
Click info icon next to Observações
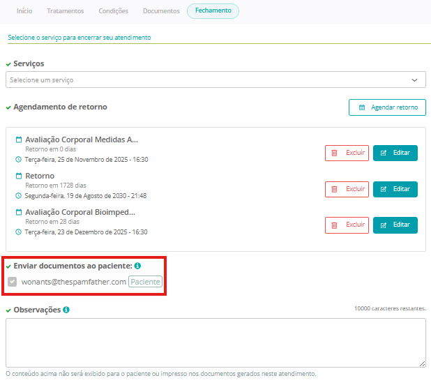pyautogui.click(x=66, y=310)
